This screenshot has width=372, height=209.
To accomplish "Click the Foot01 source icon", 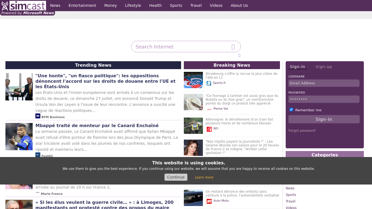I will (38, 155).
